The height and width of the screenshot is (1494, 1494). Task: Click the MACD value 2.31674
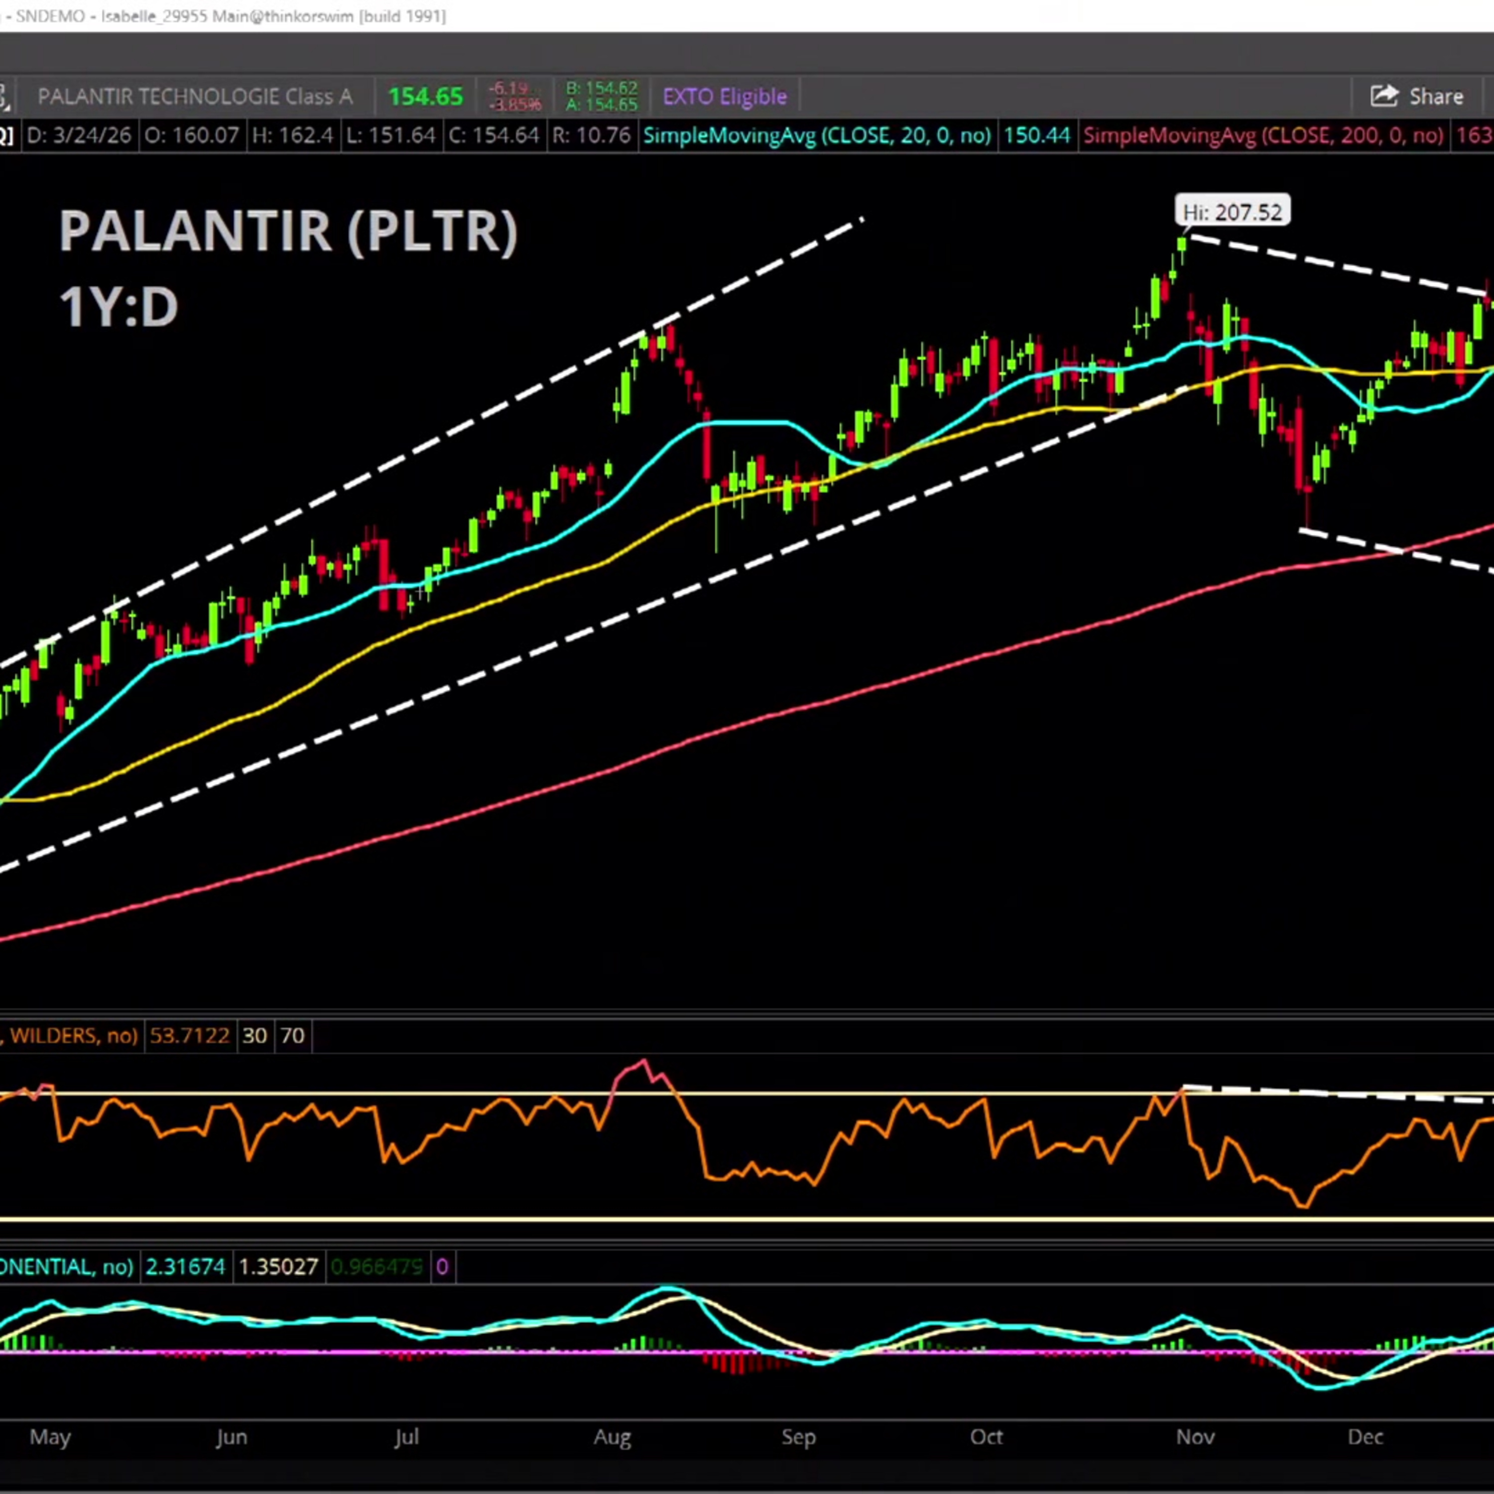(x=185, y=1266)
